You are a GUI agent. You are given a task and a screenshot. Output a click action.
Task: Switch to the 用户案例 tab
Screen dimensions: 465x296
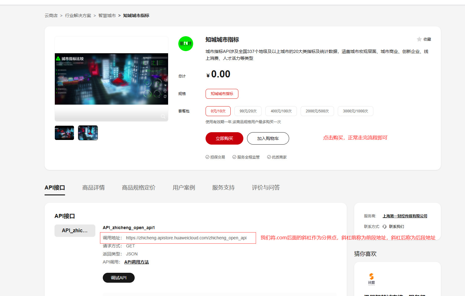coord(184,188)
